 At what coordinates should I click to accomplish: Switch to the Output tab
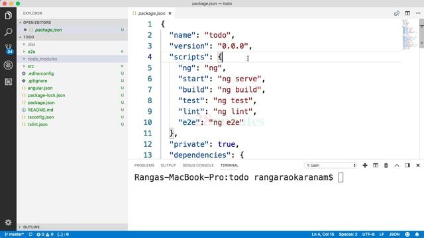tap(168, 165)
